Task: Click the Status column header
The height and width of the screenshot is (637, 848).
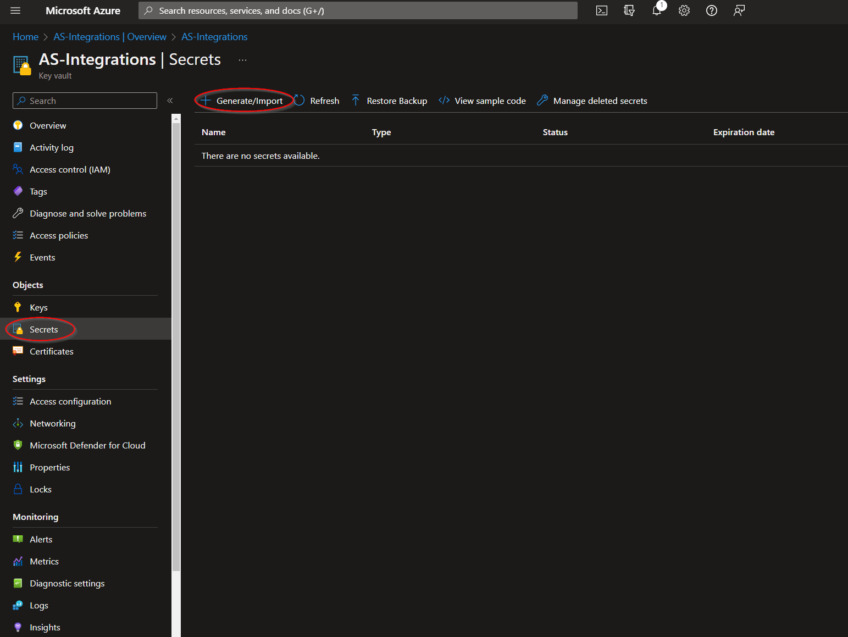Action: tap(555, 132)
